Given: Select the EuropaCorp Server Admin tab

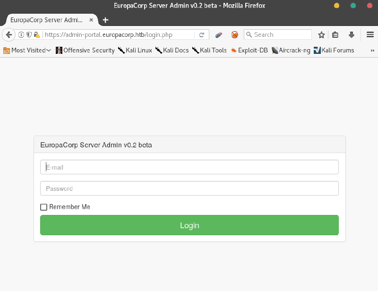Looking at the screenshot, I should (47, 20).
